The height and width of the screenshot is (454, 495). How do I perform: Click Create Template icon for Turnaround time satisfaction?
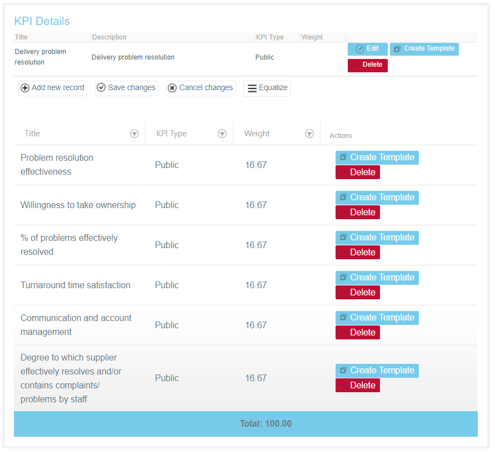click(x=343, y=278)
